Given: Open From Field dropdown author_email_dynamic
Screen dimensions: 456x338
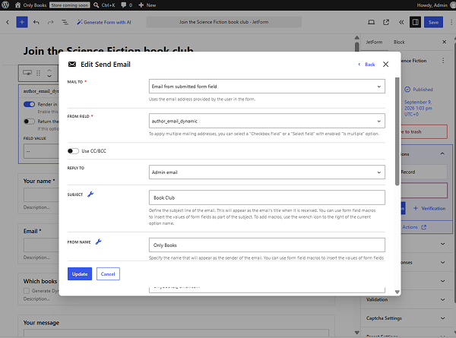Looking at the screenshot, I should [267, 121].
